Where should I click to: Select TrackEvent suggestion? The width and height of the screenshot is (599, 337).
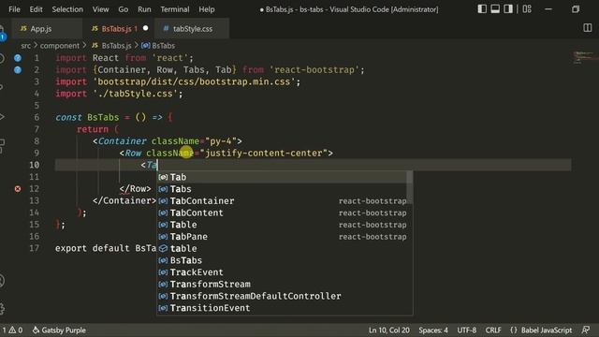click(282, 272)
